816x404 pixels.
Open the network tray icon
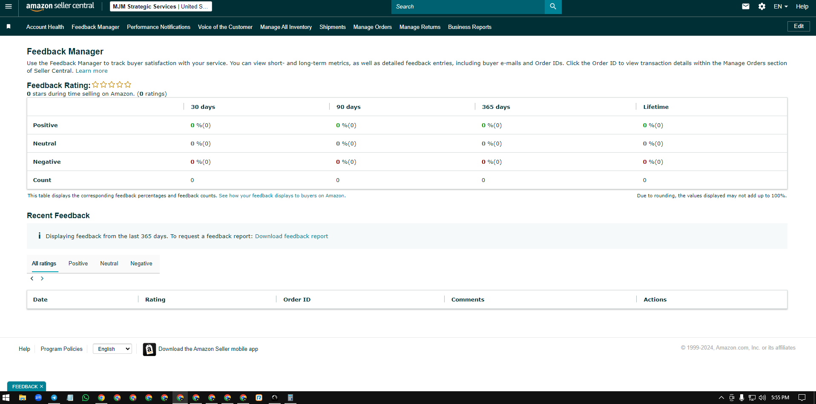tap(752, 398)
